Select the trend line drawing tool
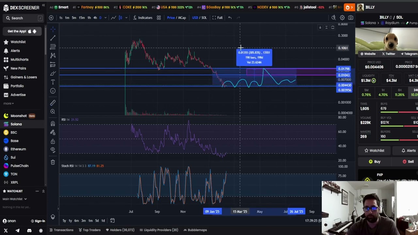This screenshot has height=235, width=418. [x=53, y=38]
